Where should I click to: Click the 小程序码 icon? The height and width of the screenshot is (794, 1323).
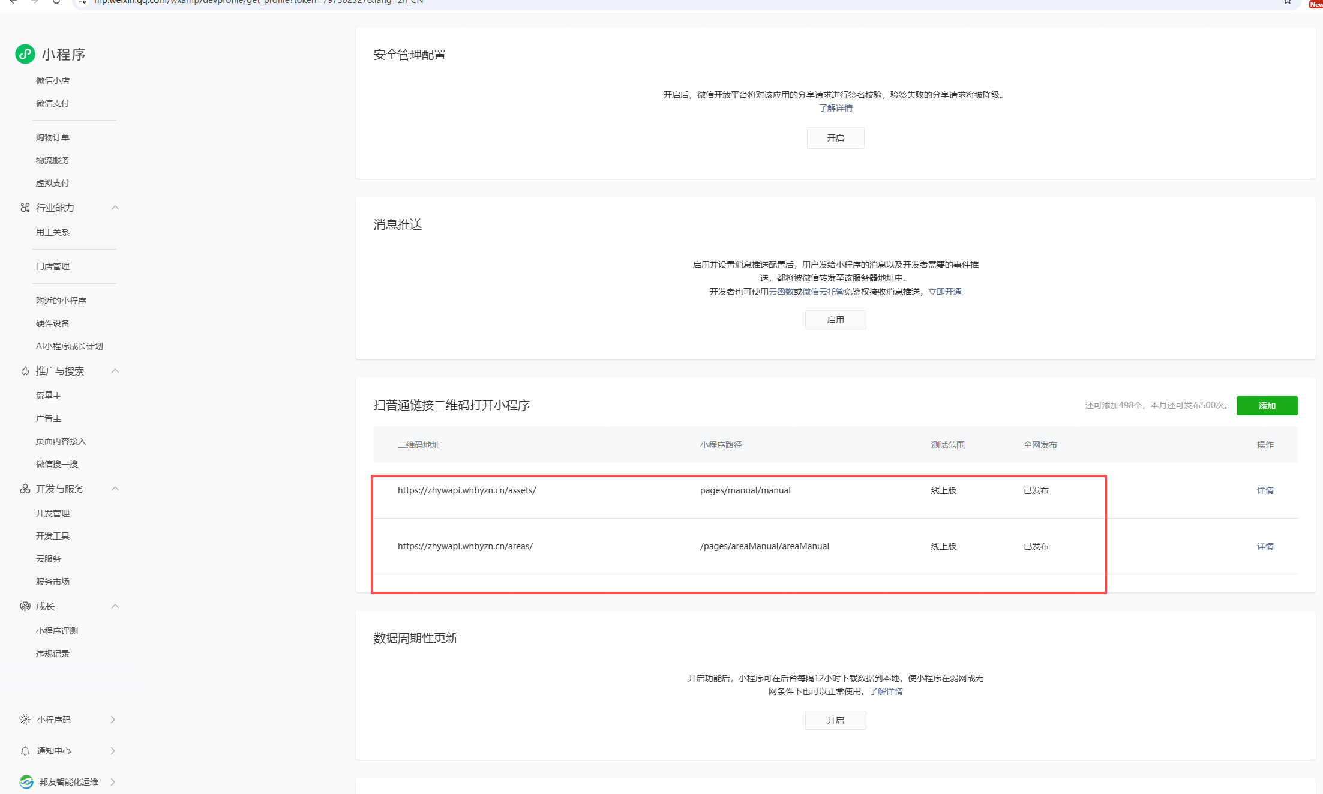[25, 719]
